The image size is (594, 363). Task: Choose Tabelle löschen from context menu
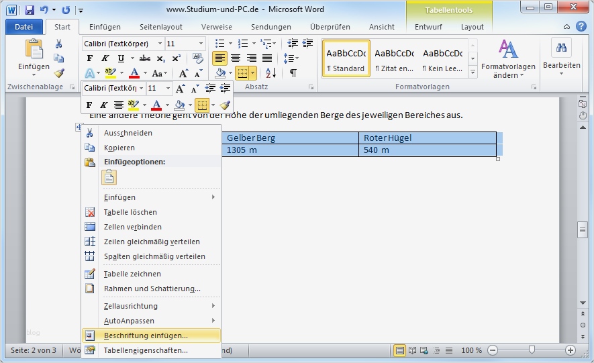pos(151,212)
